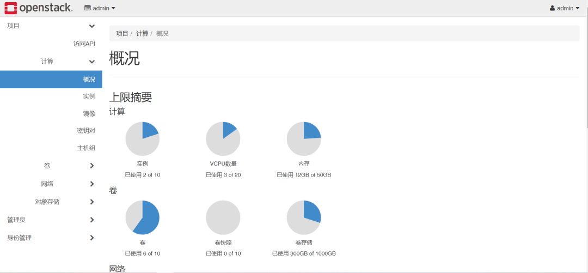This screenshot has height=273, width=588.
Task: Click the OpenStack logo
Action: pyautogui.click(x=38, y=8)
